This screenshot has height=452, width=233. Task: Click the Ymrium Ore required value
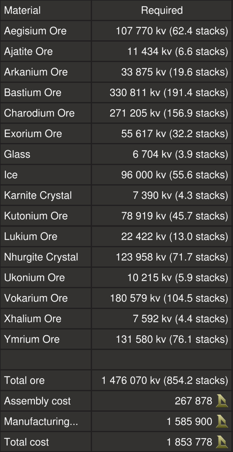(172, 339)
